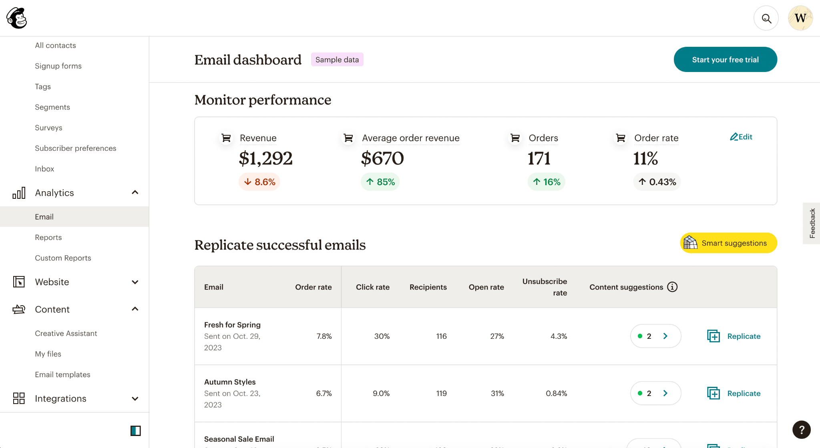820x448 pixels.
Task: Open Smart suggestions
Action: 728,243
